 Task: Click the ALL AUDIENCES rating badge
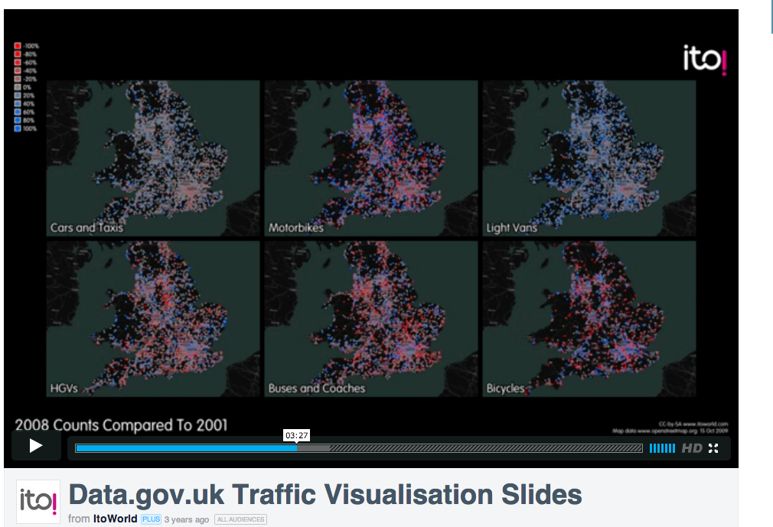(240, 519)
